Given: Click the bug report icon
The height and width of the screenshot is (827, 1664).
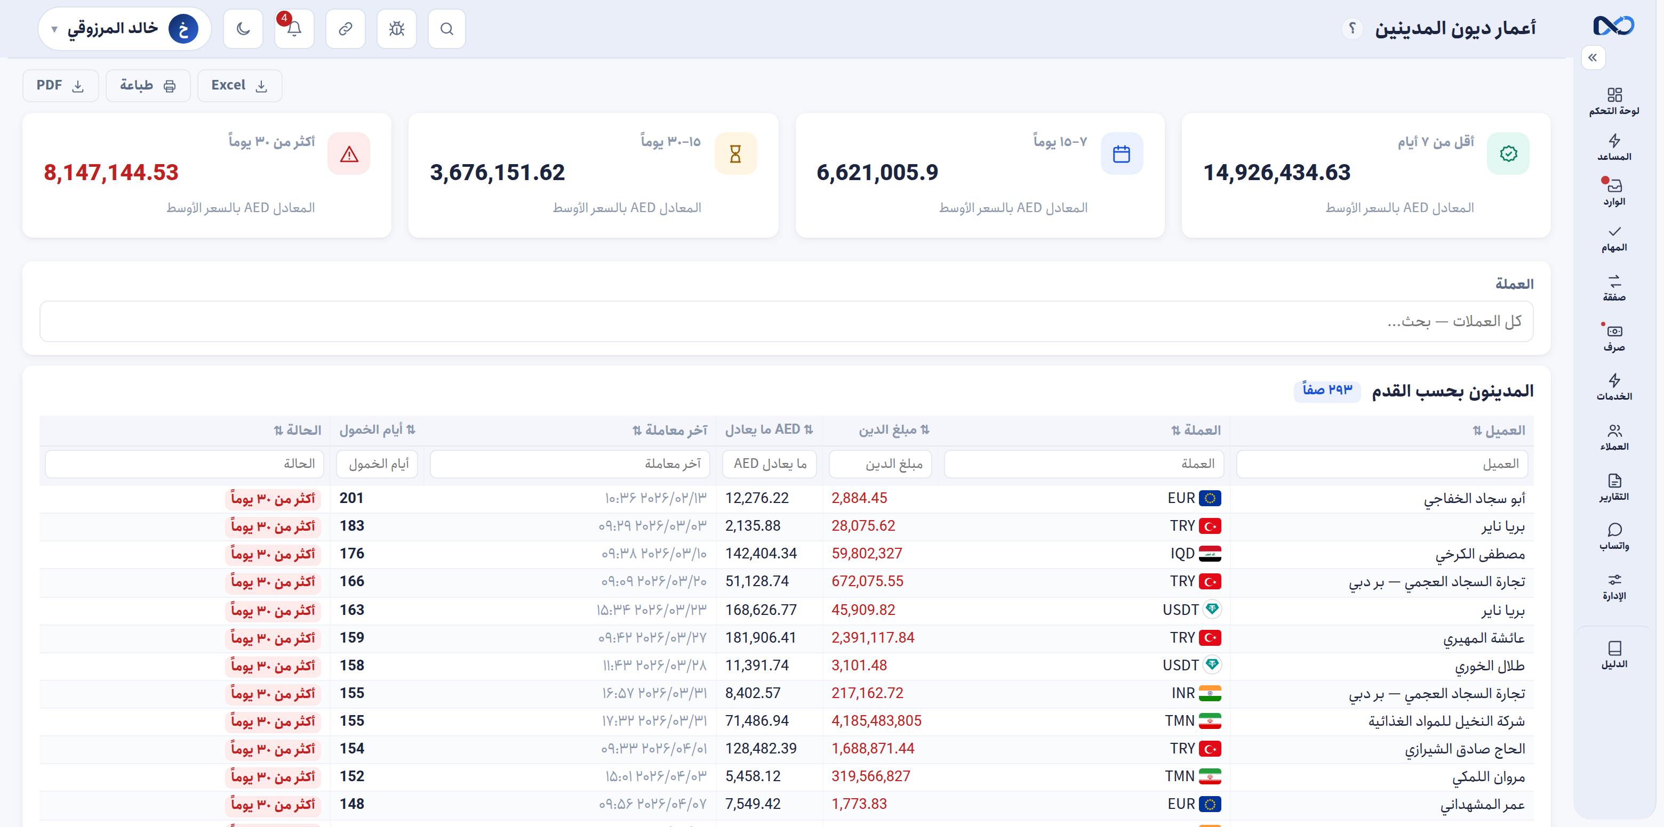Looking at the screenshot, I should point(396,29).
